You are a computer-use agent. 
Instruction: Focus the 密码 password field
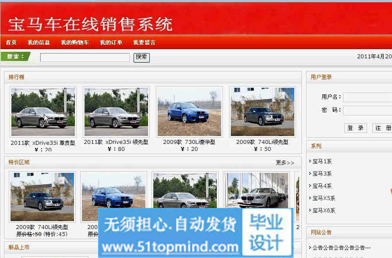[367, 110]
